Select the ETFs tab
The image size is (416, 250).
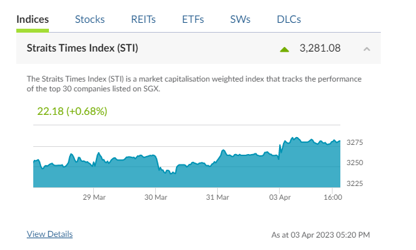point(193,20)
